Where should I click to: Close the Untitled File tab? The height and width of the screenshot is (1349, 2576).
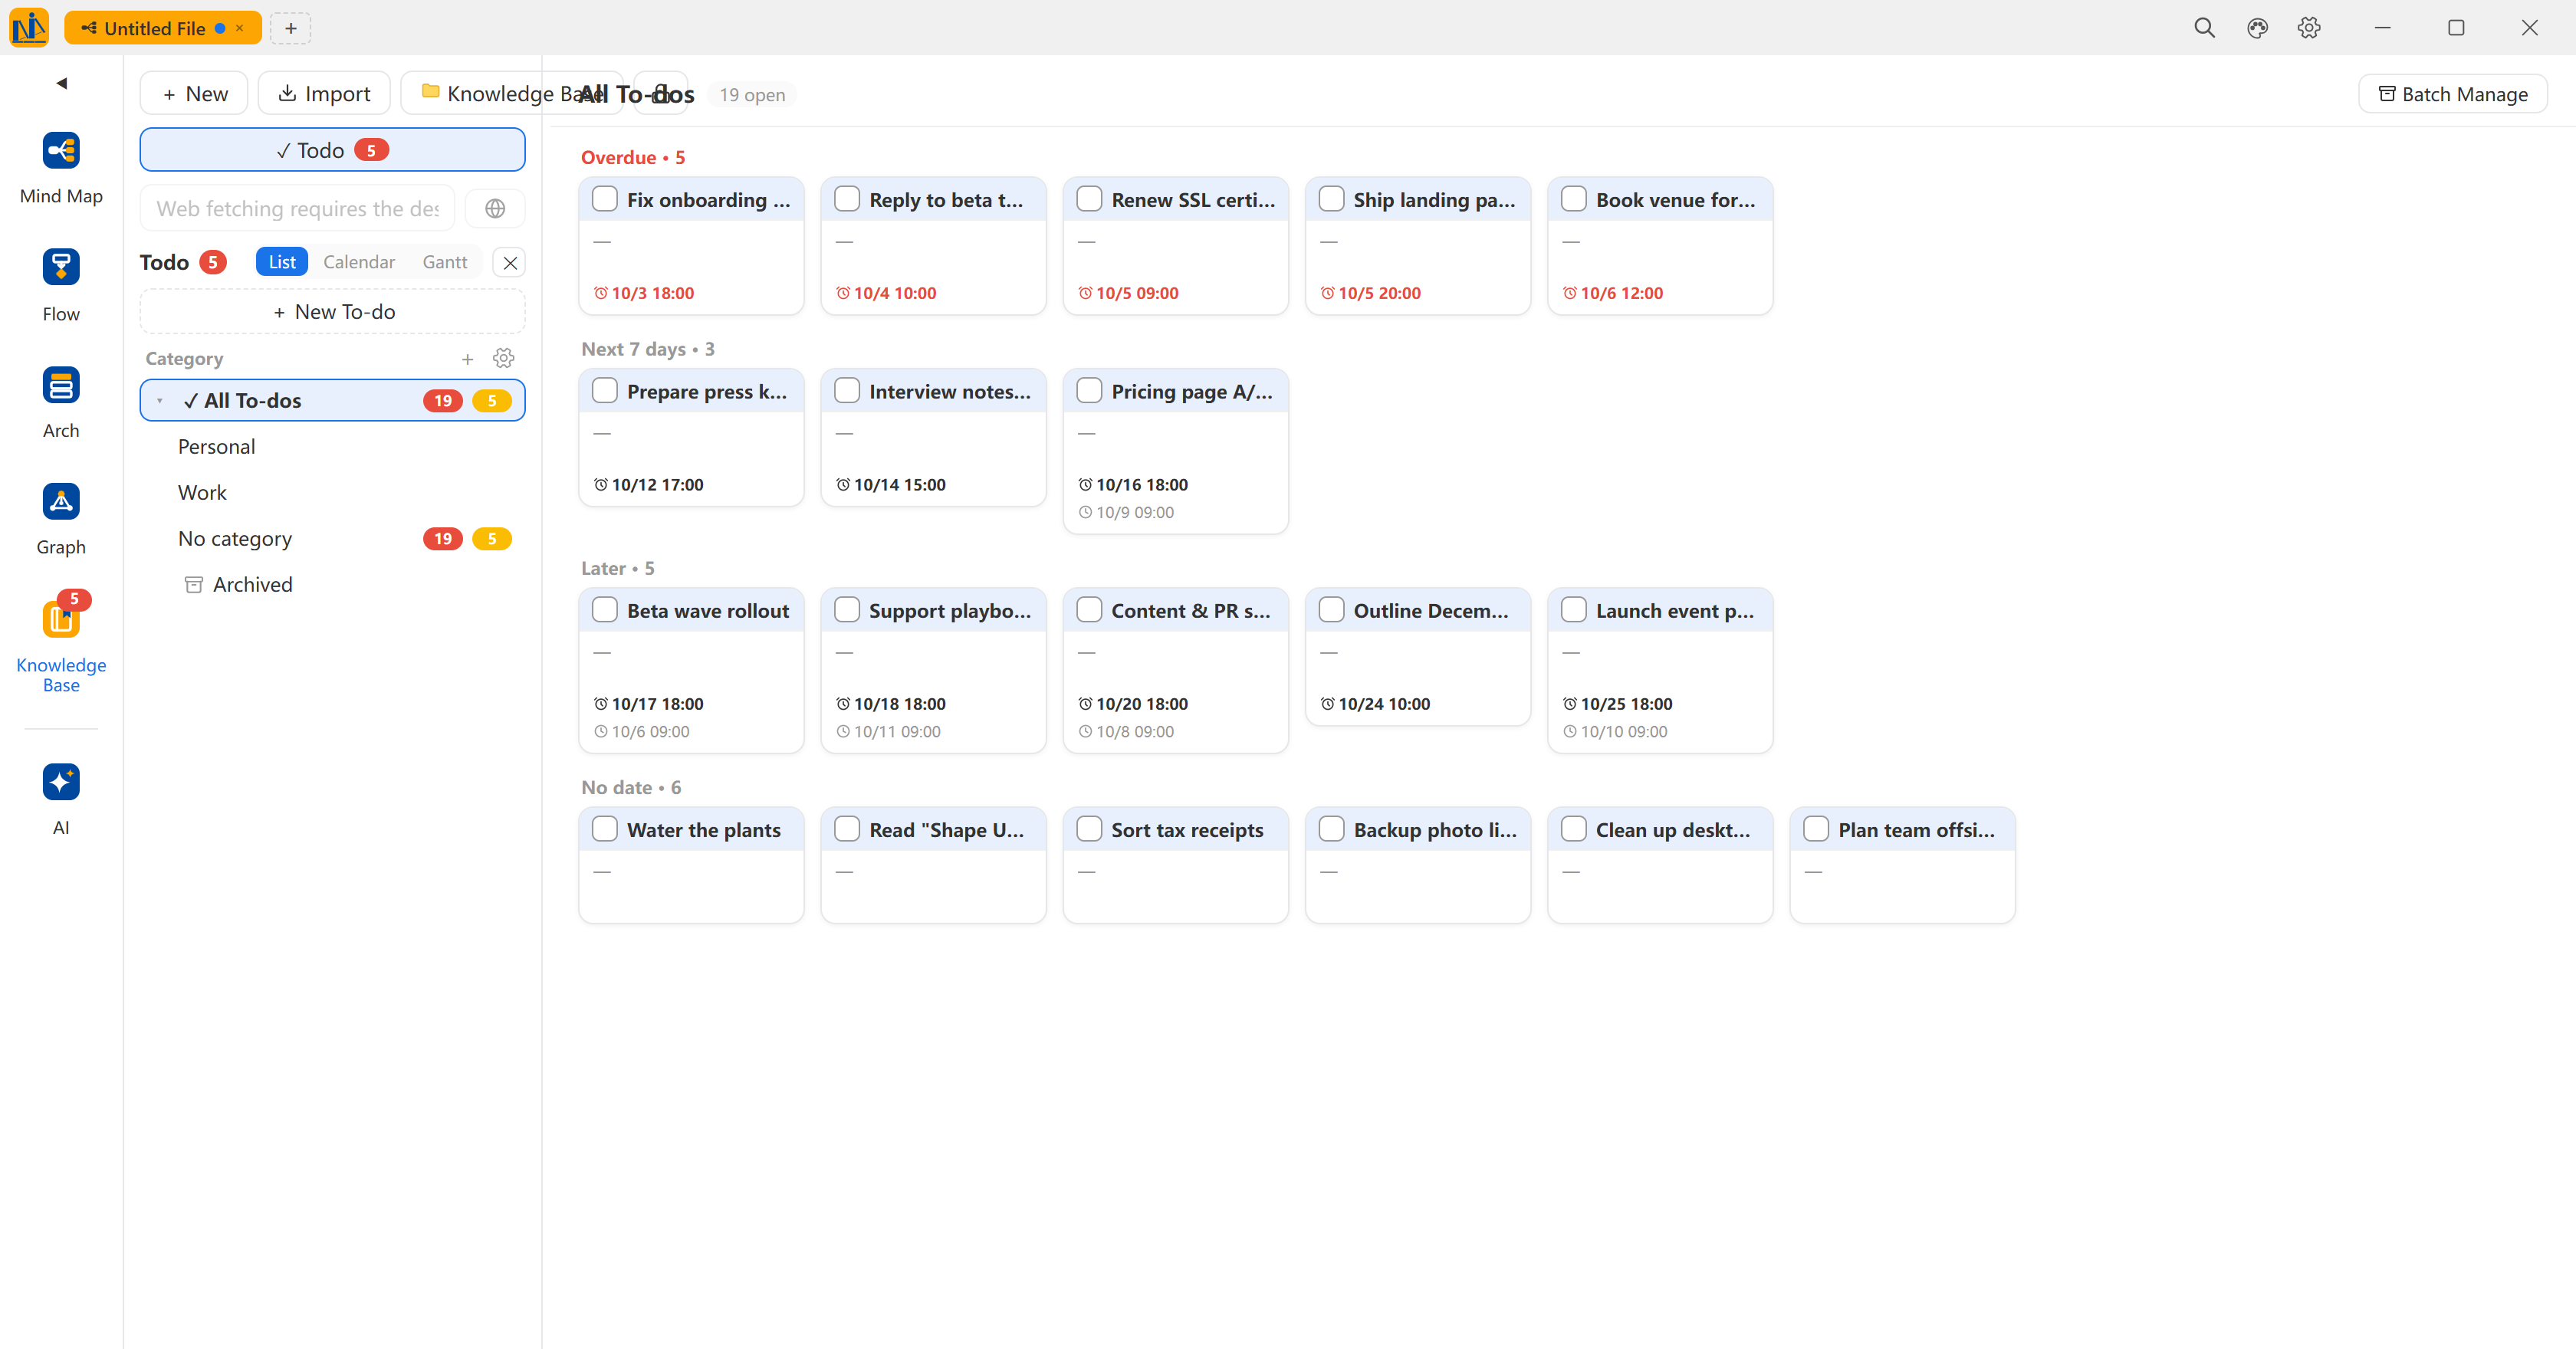(240, 28)
